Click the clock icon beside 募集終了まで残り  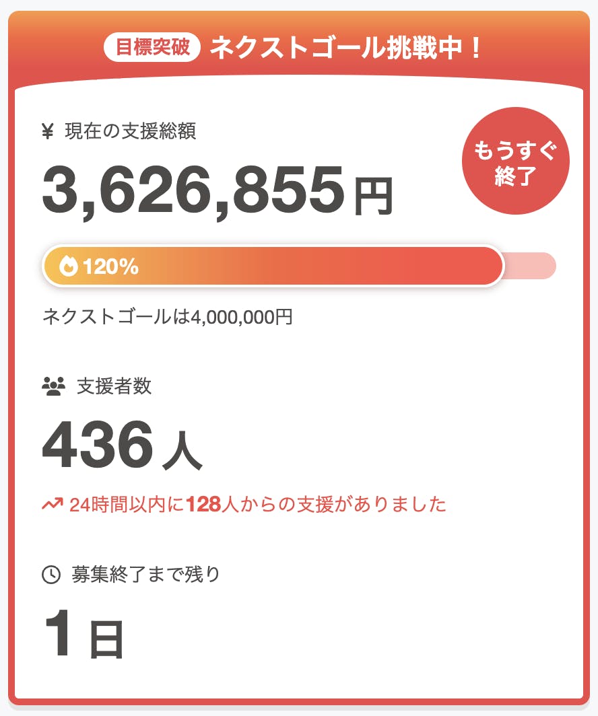pyautogui.click(x=51, y=575)
